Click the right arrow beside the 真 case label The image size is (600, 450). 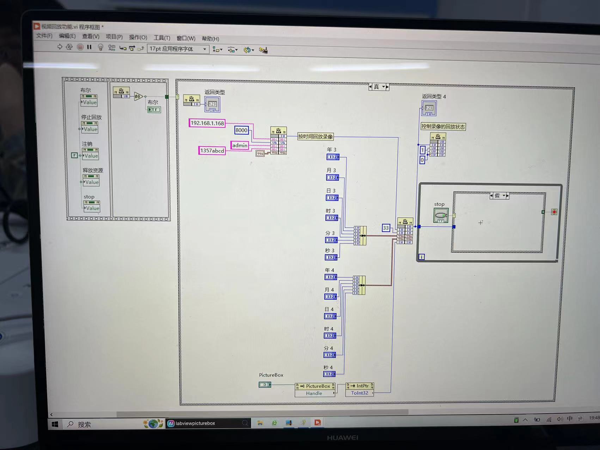(387, 86)
